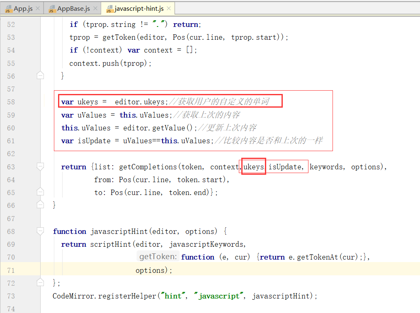The height and width of the screenshot is (313, 420).
Task: Click 'var context = [];' on line 54
Action: [x=163, y=50]
